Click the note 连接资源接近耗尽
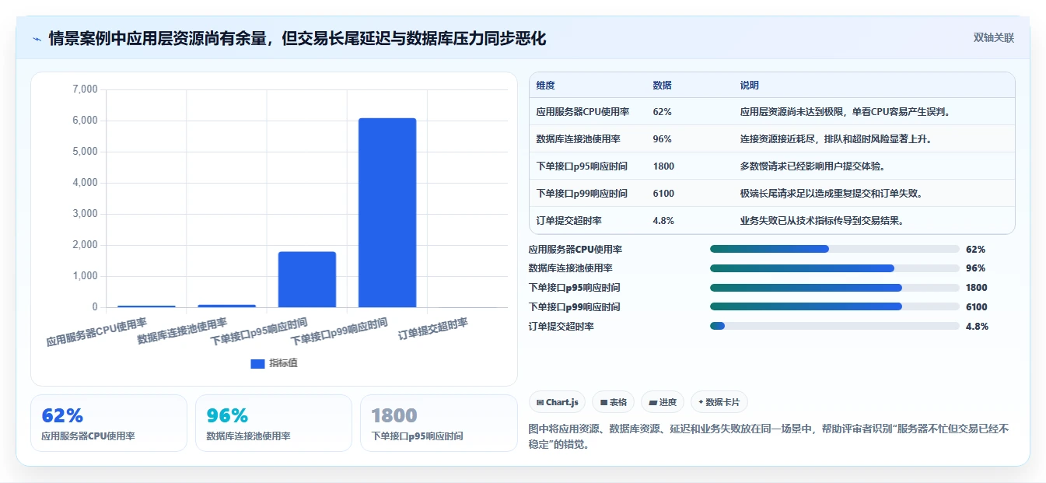Viewport: 1046px width, 483px height. point(836,139)
